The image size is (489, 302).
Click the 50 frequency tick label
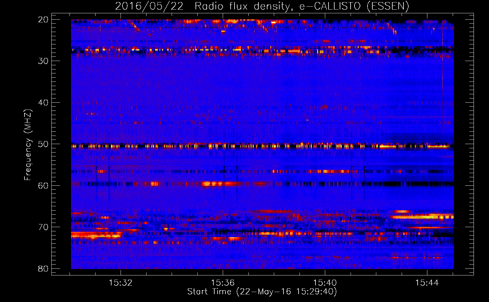pos(43,144)
